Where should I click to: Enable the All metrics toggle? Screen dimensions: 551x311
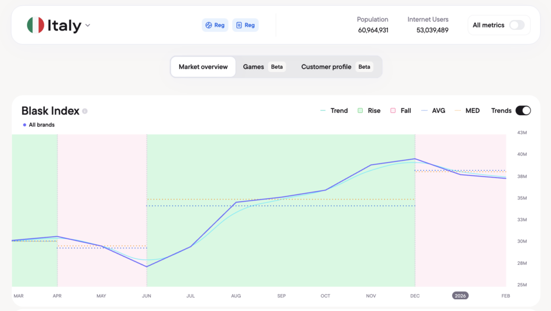click(x=517, y=25)
